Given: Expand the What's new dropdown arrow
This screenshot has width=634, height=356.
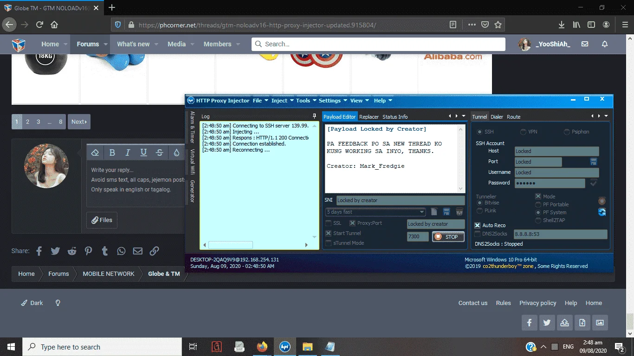Looking at the screenshot, I should coord(156,44).
